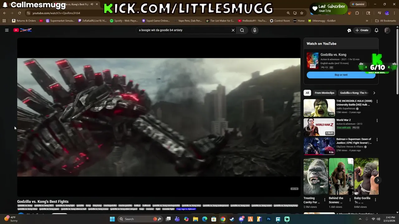Click the king kong tag chip
399x224 pixels.
(97, 206)
